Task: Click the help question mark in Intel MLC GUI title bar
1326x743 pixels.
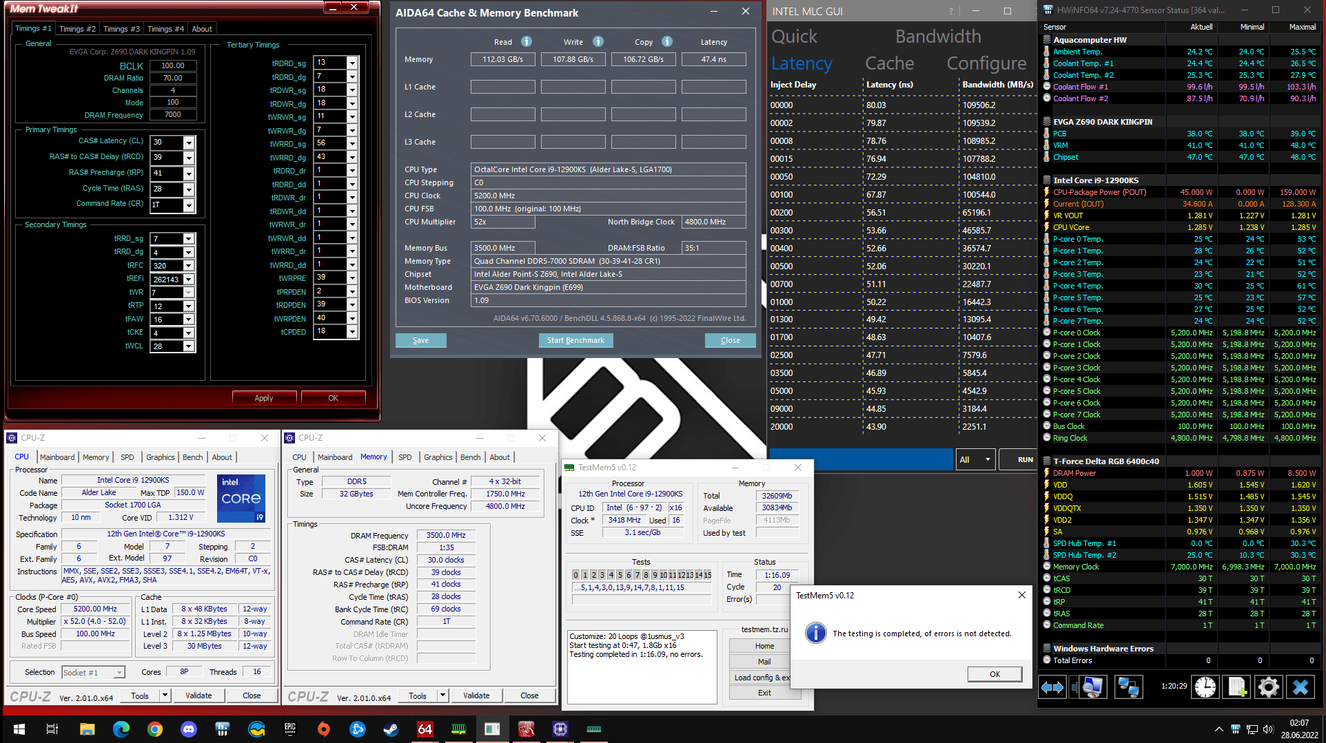Action: [951, 11]
